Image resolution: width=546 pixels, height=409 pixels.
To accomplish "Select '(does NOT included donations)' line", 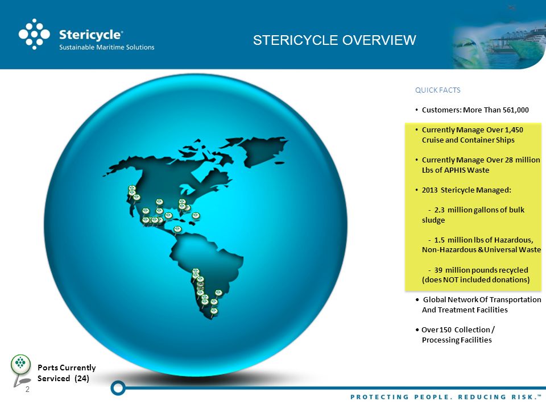I will [475, 279].
